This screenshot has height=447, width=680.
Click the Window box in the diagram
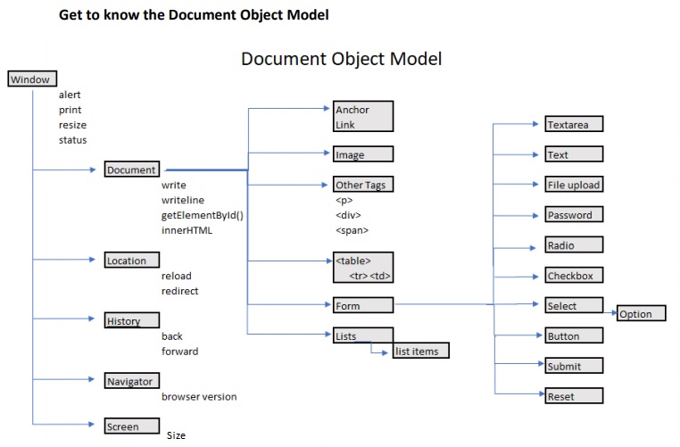coord(33,79)
